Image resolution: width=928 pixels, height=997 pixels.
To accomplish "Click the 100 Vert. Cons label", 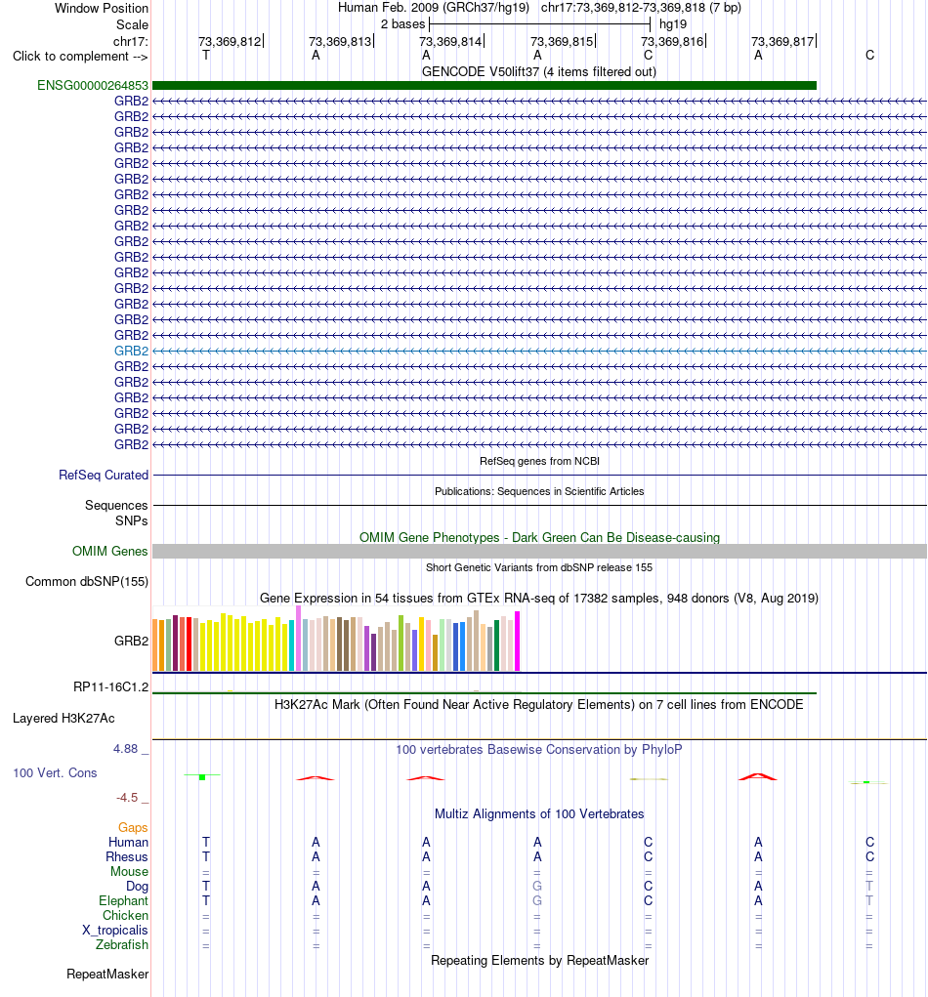I will pos(55,773).
